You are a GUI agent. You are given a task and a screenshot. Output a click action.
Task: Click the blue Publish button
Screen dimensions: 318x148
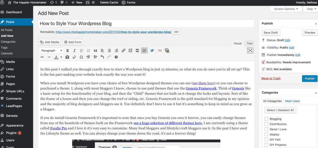[x=310, y=78]
